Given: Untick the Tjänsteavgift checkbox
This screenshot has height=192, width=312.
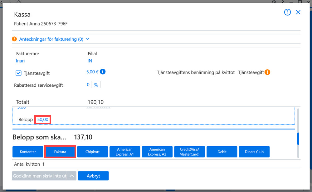Looking at the screenshot, I should pyautogui.click(x=18, y=73).
